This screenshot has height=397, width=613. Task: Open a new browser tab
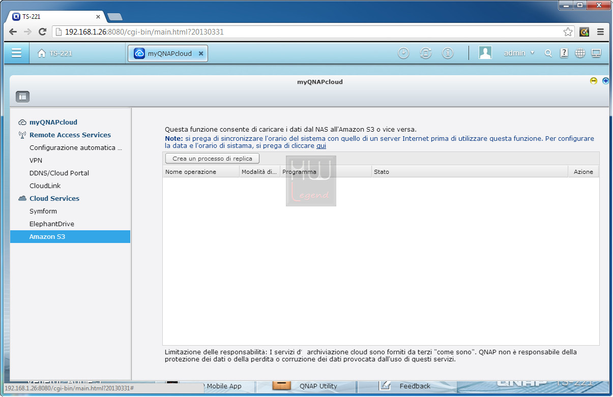click(115, 17)
